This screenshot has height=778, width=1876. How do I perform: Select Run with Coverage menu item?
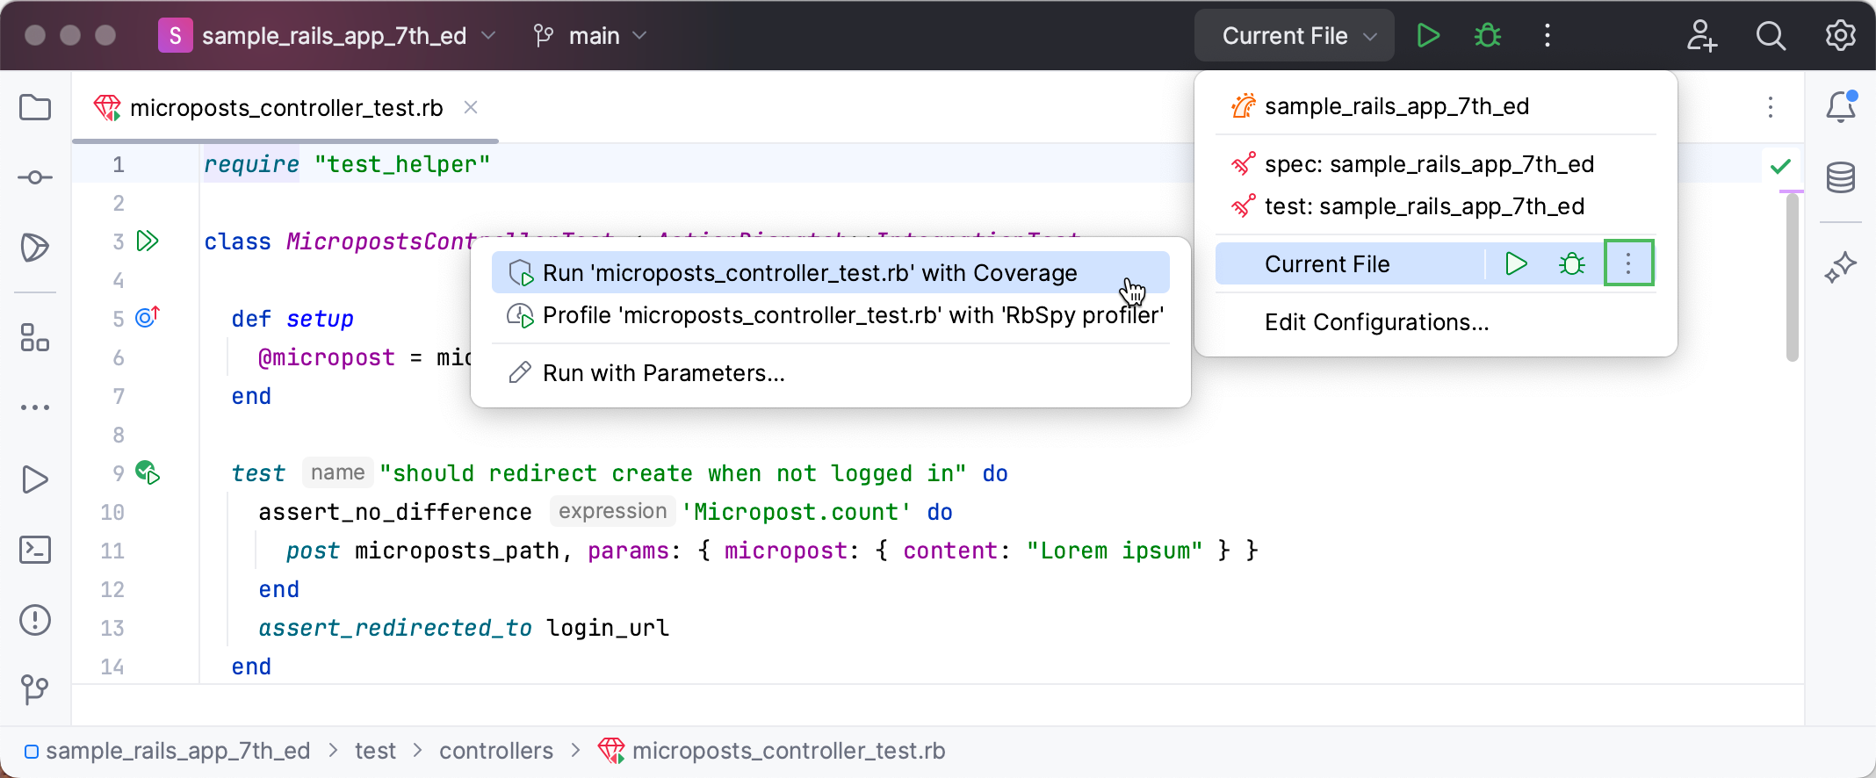(809, 273)
